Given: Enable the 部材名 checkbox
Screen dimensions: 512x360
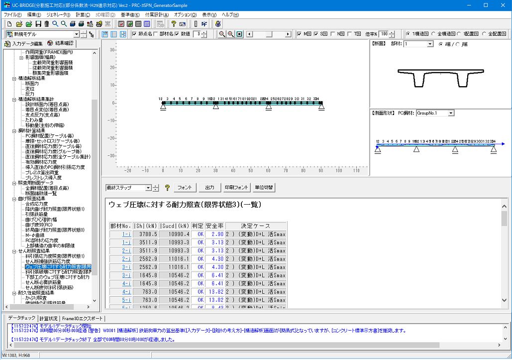Looking at the screenshot, I should (156, 34).
